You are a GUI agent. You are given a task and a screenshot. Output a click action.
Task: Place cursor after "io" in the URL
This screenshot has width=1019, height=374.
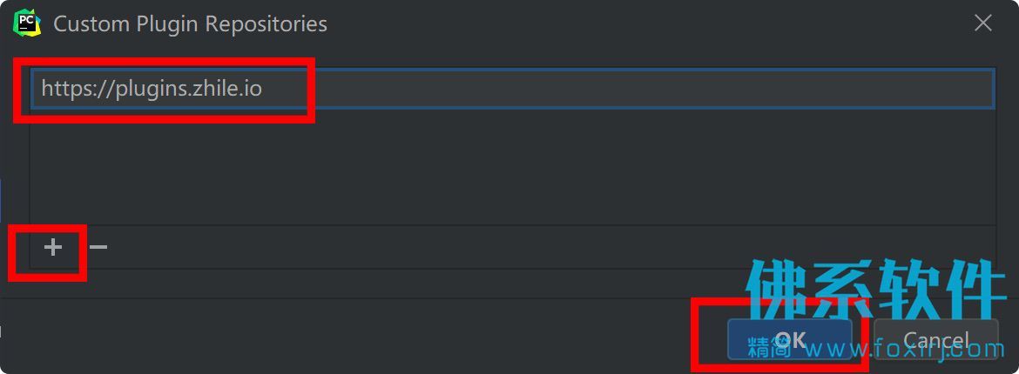tap(262, 89)
